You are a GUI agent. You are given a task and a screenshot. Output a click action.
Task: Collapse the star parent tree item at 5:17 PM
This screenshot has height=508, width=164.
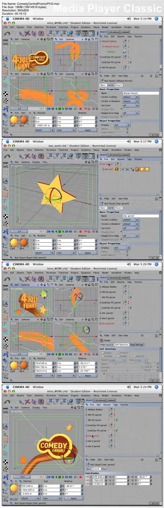click(x=100, y=164)
